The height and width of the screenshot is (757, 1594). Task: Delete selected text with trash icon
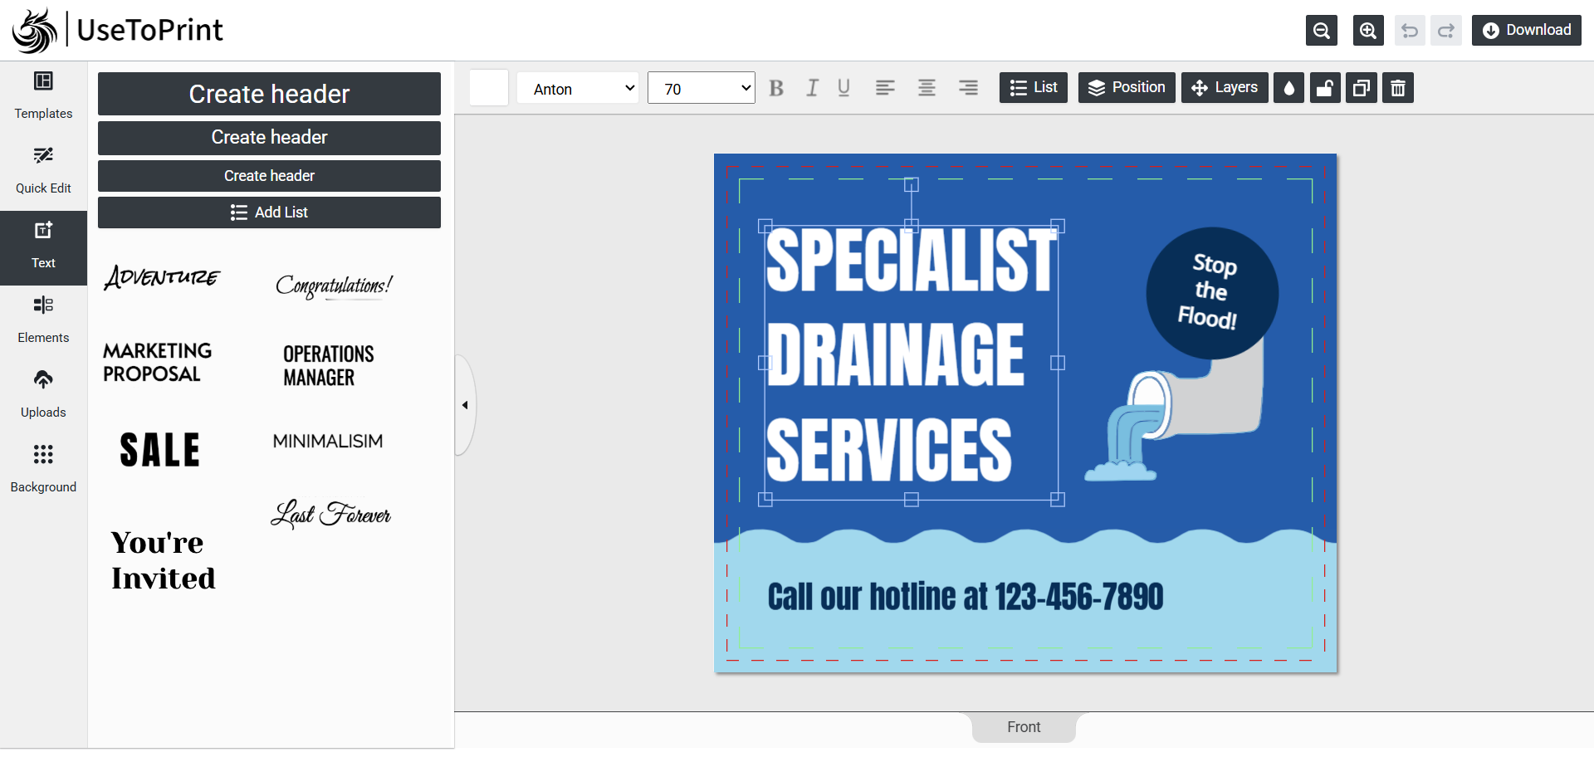pos(1398,88)
